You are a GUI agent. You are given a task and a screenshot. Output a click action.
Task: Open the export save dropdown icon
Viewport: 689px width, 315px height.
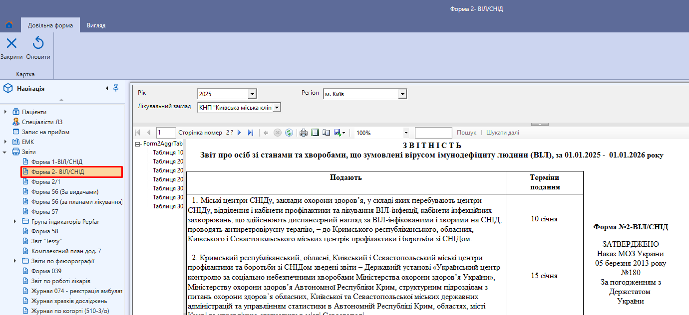coord(340,133)
